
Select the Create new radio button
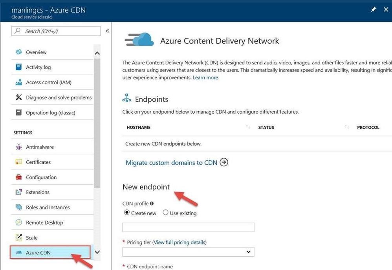pos(127,213)
